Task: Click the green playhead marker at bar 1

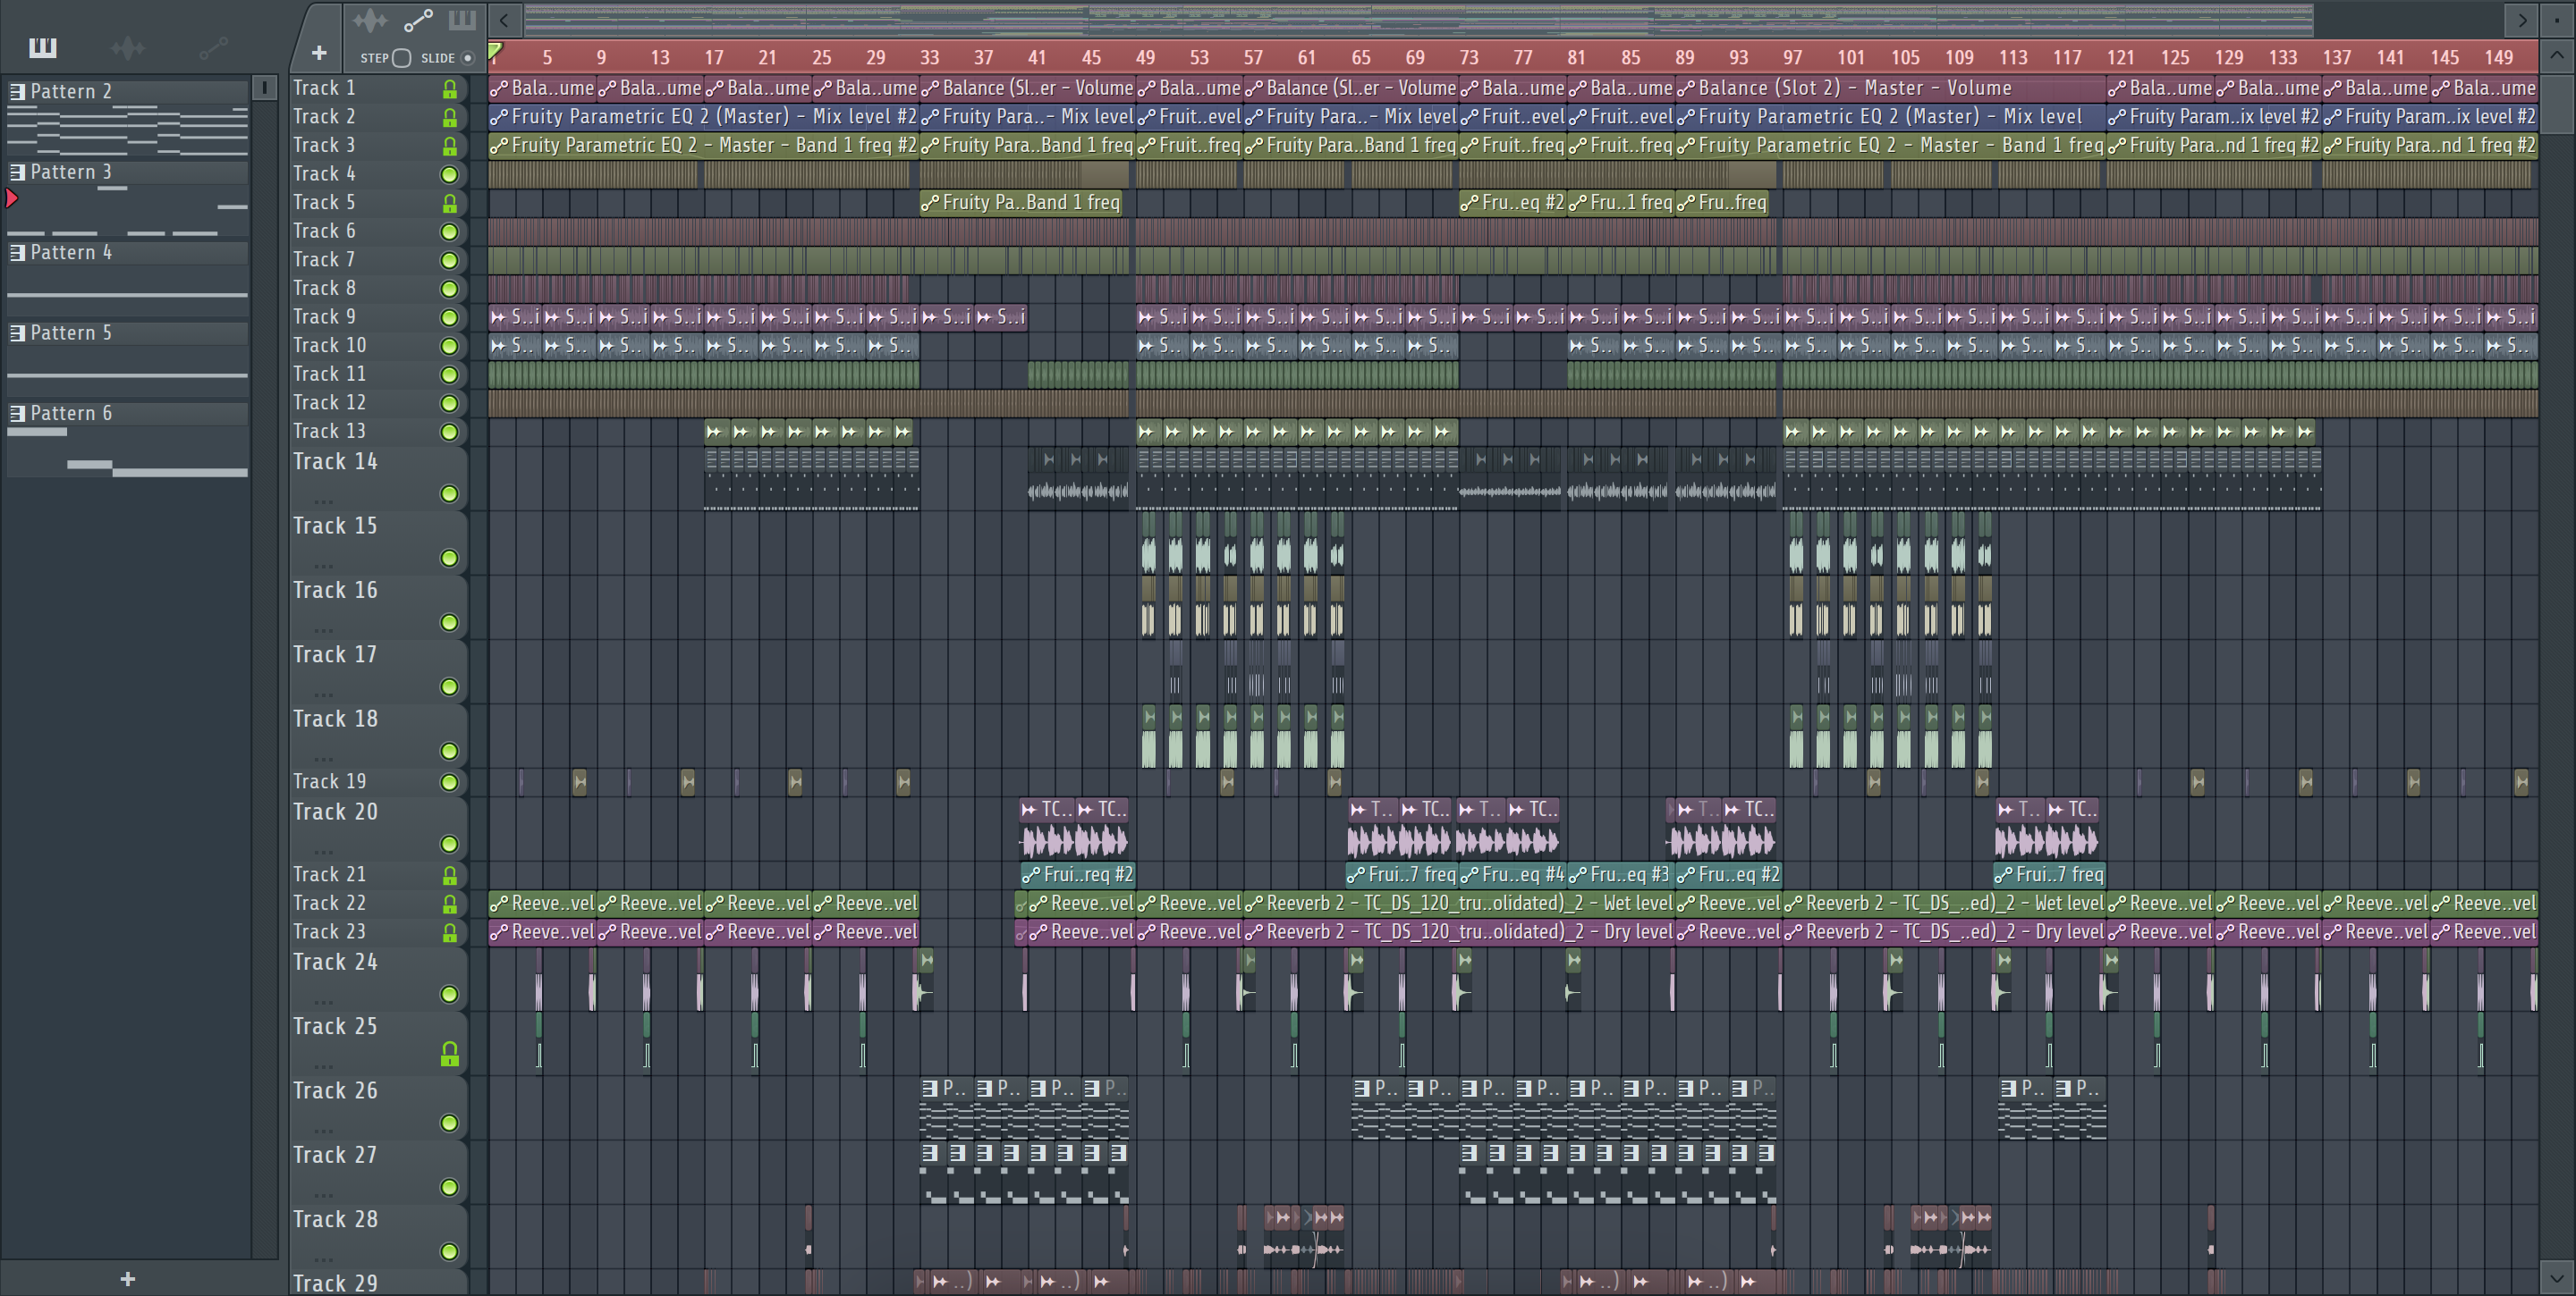Action: (495, 51)
